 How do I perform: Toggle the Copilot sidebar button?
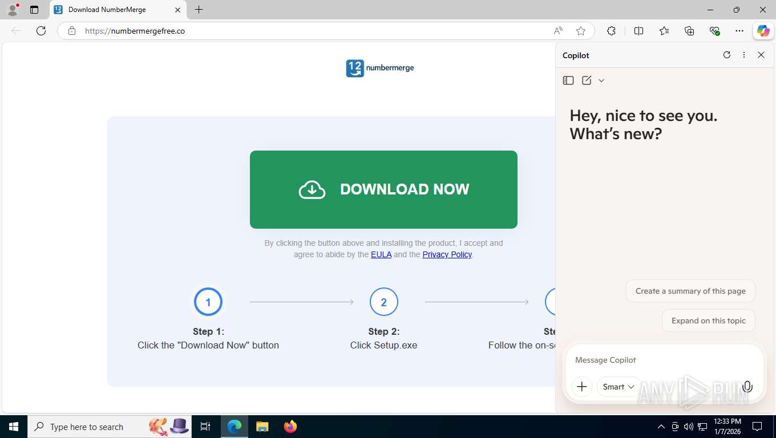point(763,31)
